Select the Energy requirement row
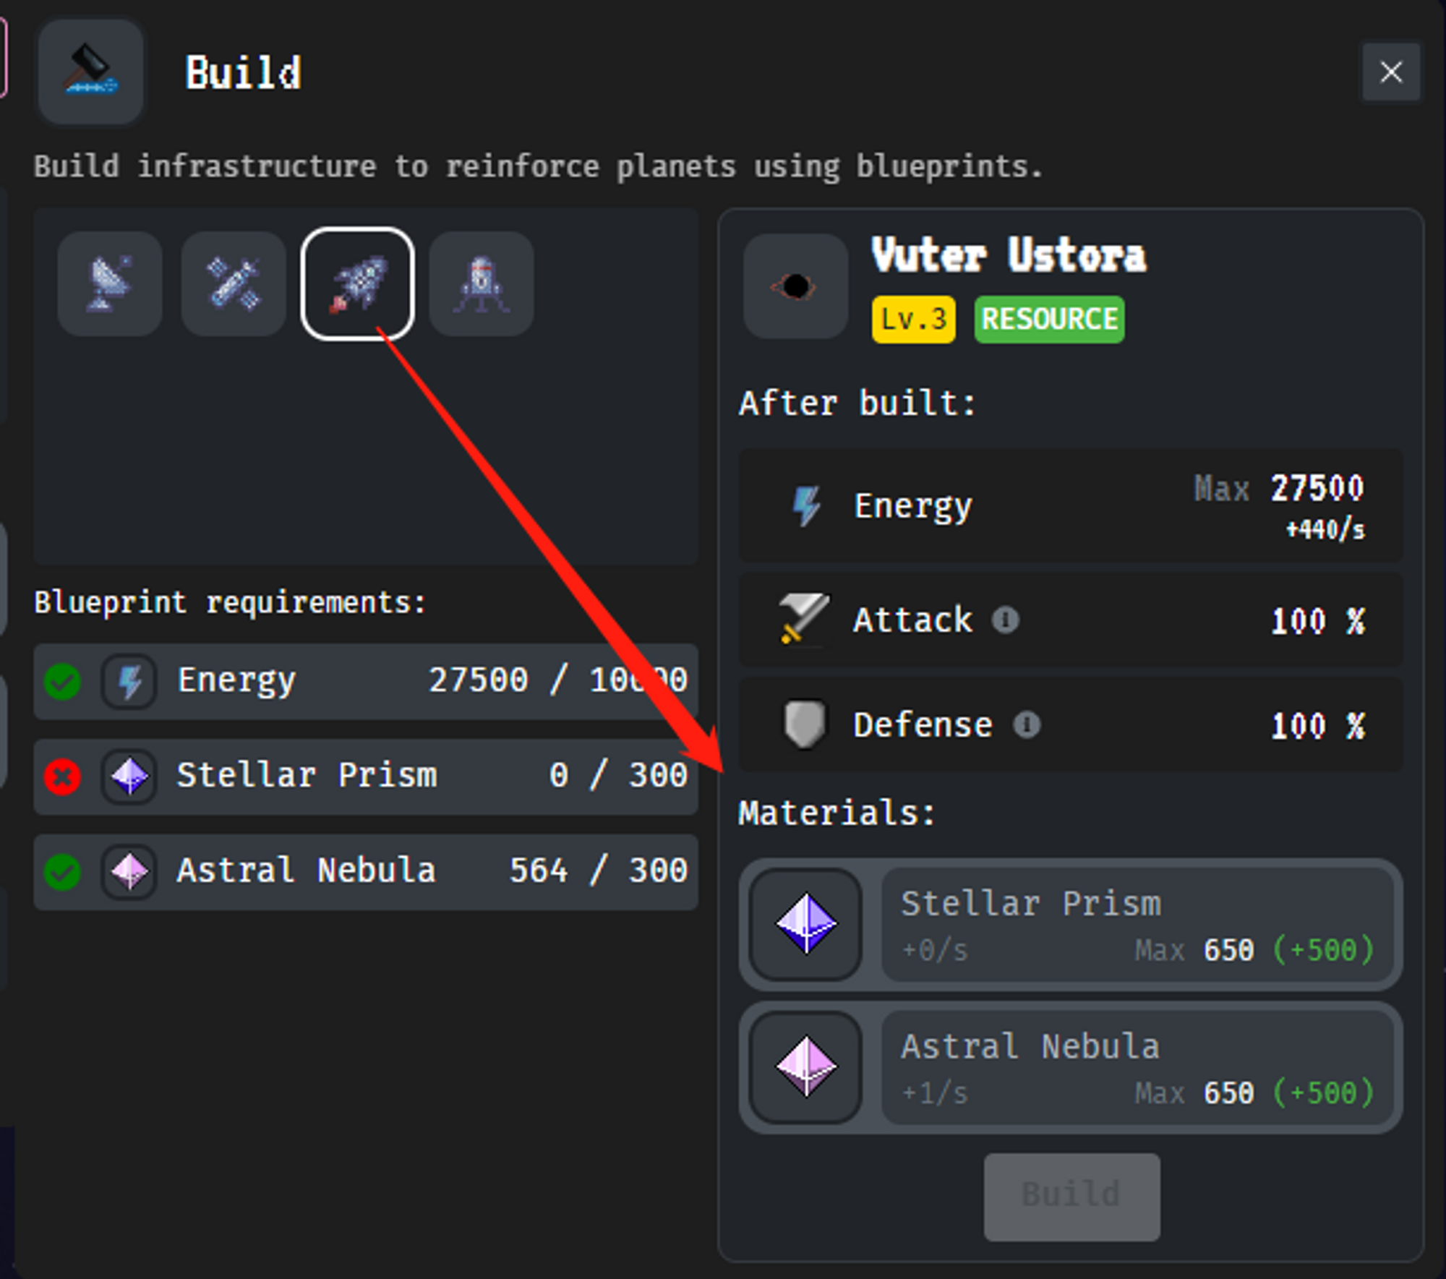This screenshot has width=1446, height=1279. 366,681
